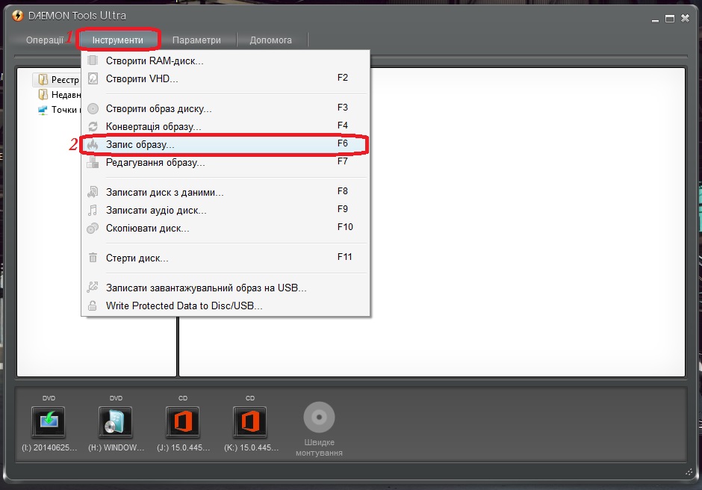Select virtual DVD drive (I:)

point(49,422)
